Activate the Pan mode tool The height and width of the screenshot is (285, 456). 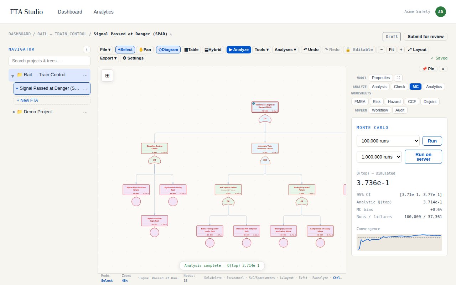pyautogui.click(x=145, y=50)
